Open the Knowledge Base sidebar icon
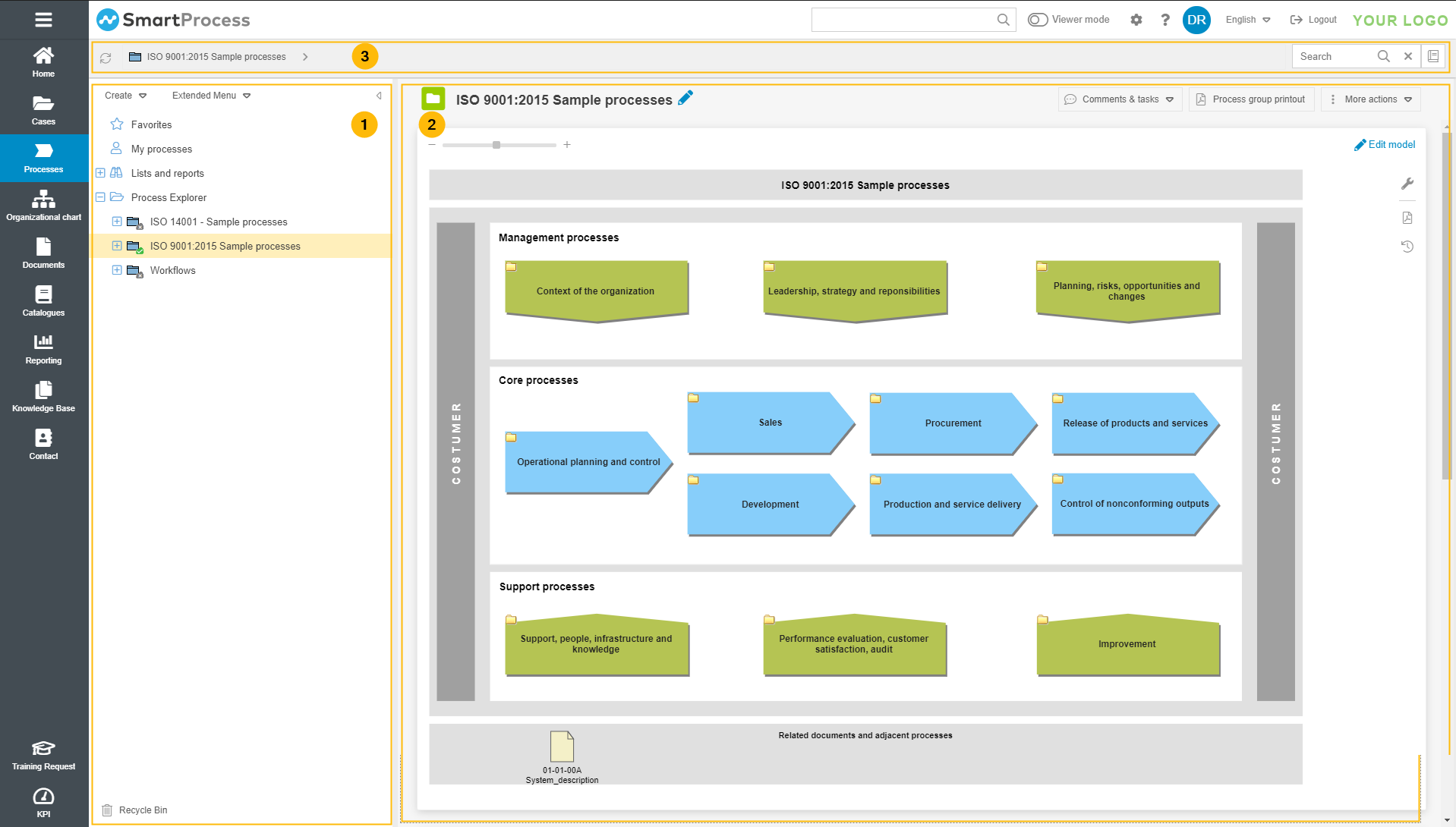Viewport: 1456px width, 827px height. [44, 397]
